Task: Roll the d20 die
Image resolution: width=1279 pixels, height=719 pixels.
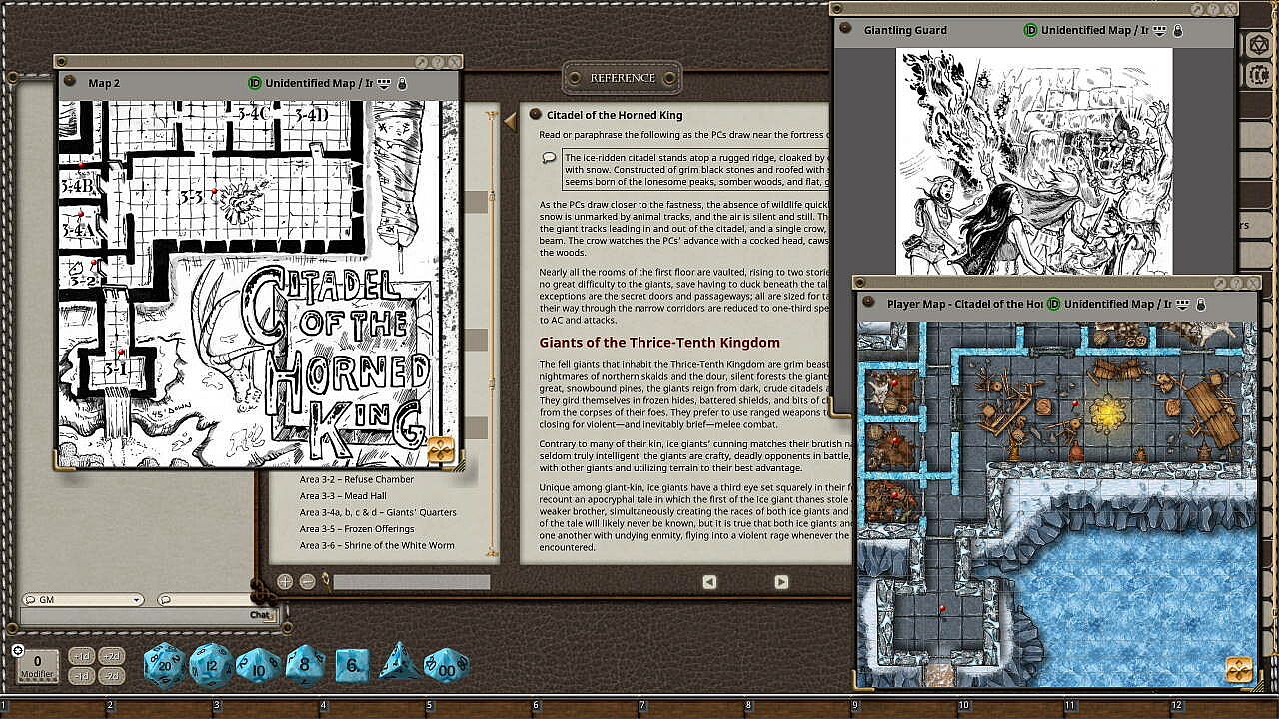Action: point(164,666)
